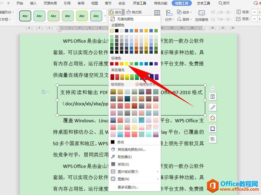Activate the 取色器(E) eyedropper
261x195 pixels.
pos(134,157)
